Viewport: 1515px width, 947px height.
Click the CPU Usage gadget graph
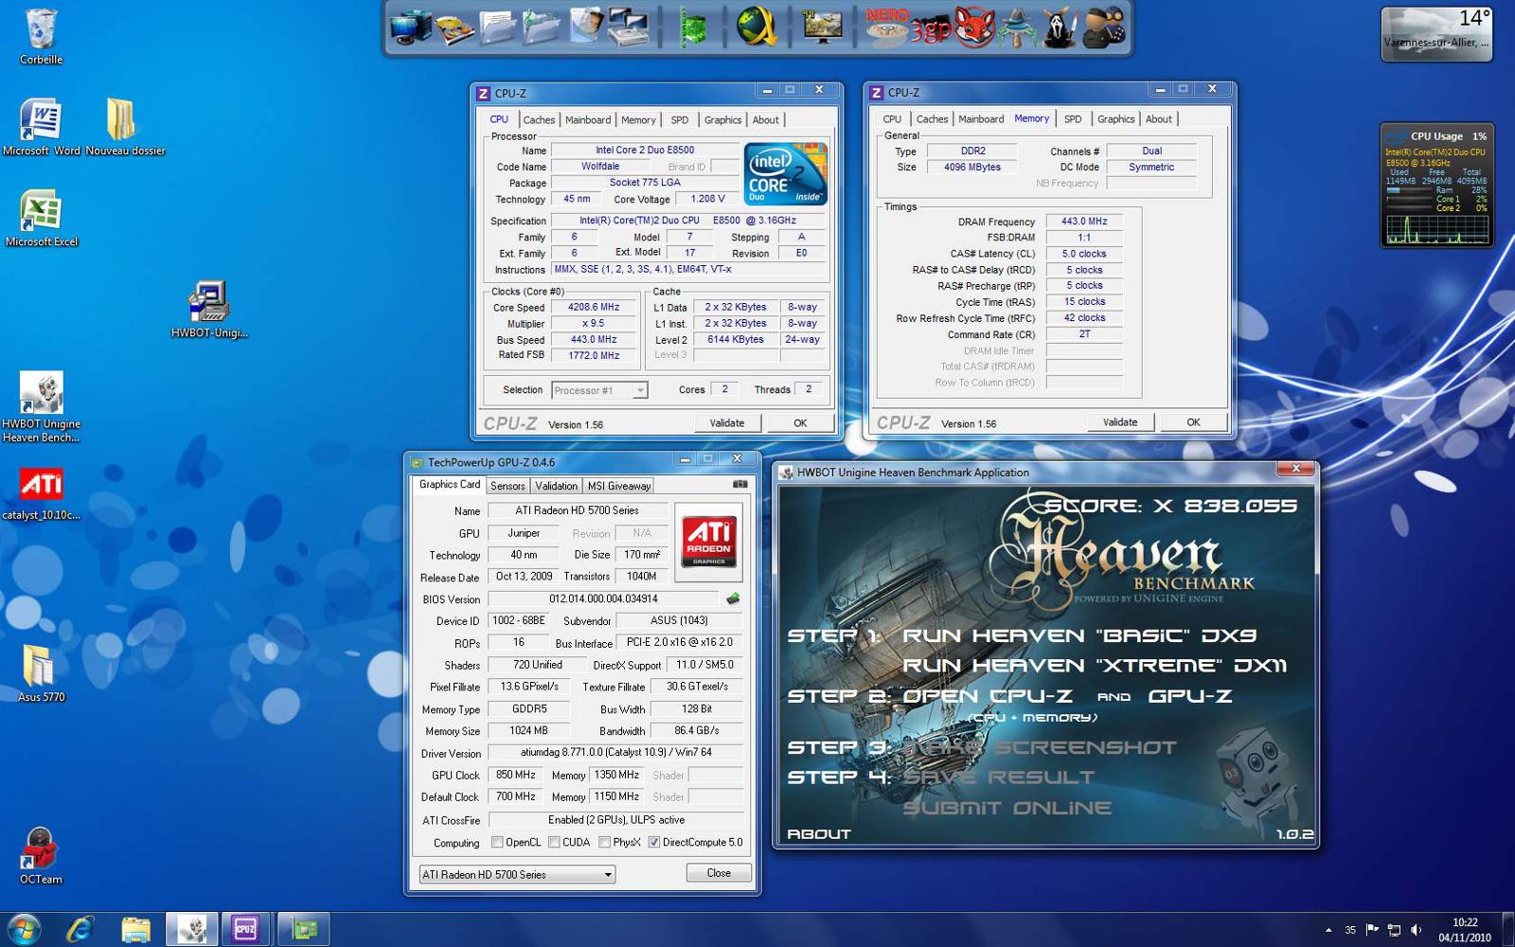click(x=1437, y=230)
